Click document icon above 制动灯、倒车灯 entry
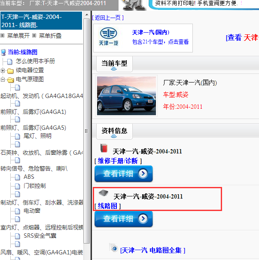The image size is (259, 260). 18,194
